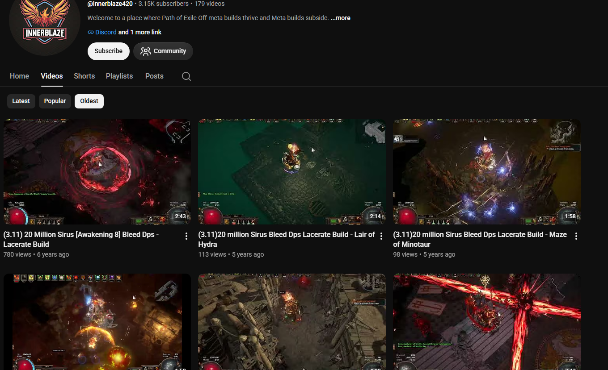Open the second-row middle video thumbnail with wooden ruins
Image resolution: width=608 pixels, height=370 pixels.
[x=292, y=322]
